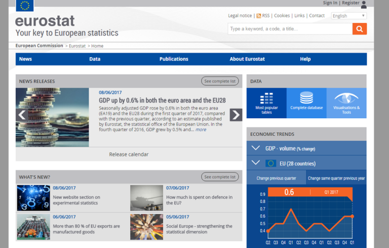
Task: Open Complete database tile
Action: [x=306, y=103]
